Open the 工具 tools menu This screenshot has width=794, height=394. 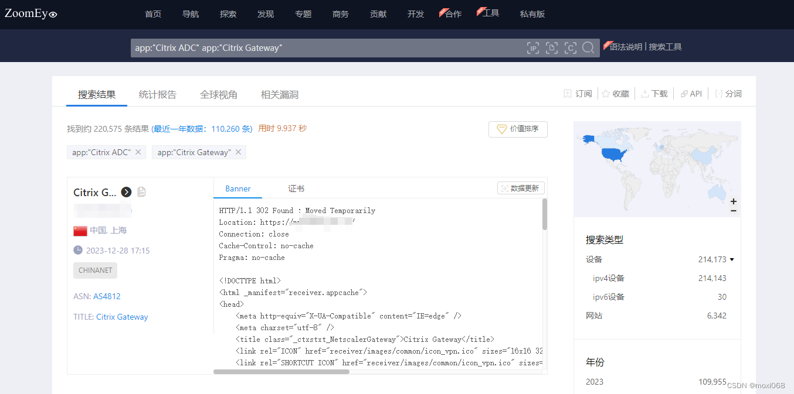click(x=490, y=13)
